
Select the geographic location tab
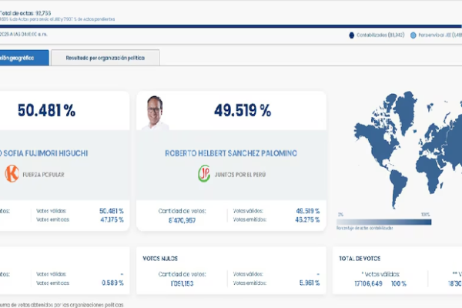pos(24,58)
